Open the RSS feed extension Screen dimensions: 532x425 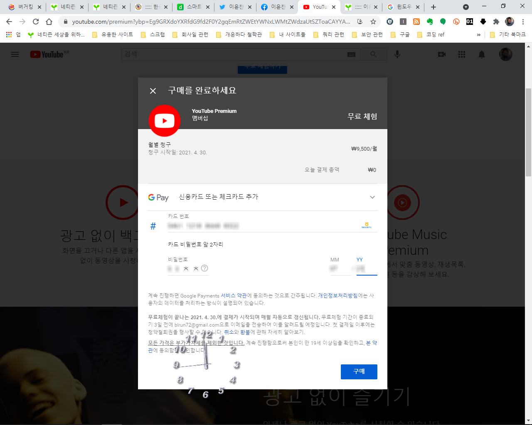(x=416, y=22)
